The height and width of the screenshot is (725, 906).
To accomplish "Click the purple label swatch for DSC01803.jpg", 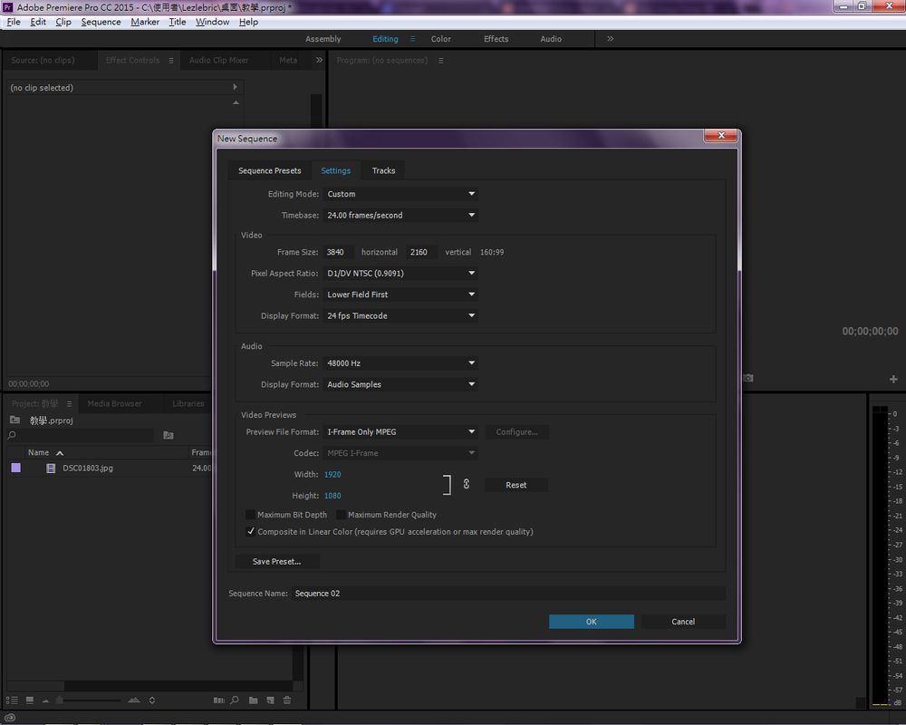I will point(15,468).
